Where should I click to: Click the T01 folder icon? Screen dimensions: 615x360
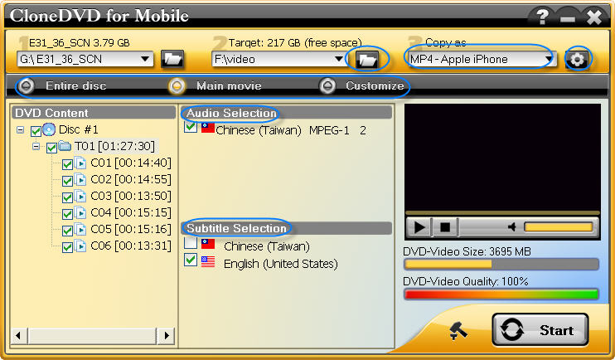pyautogui.click(x=65, y=147)
